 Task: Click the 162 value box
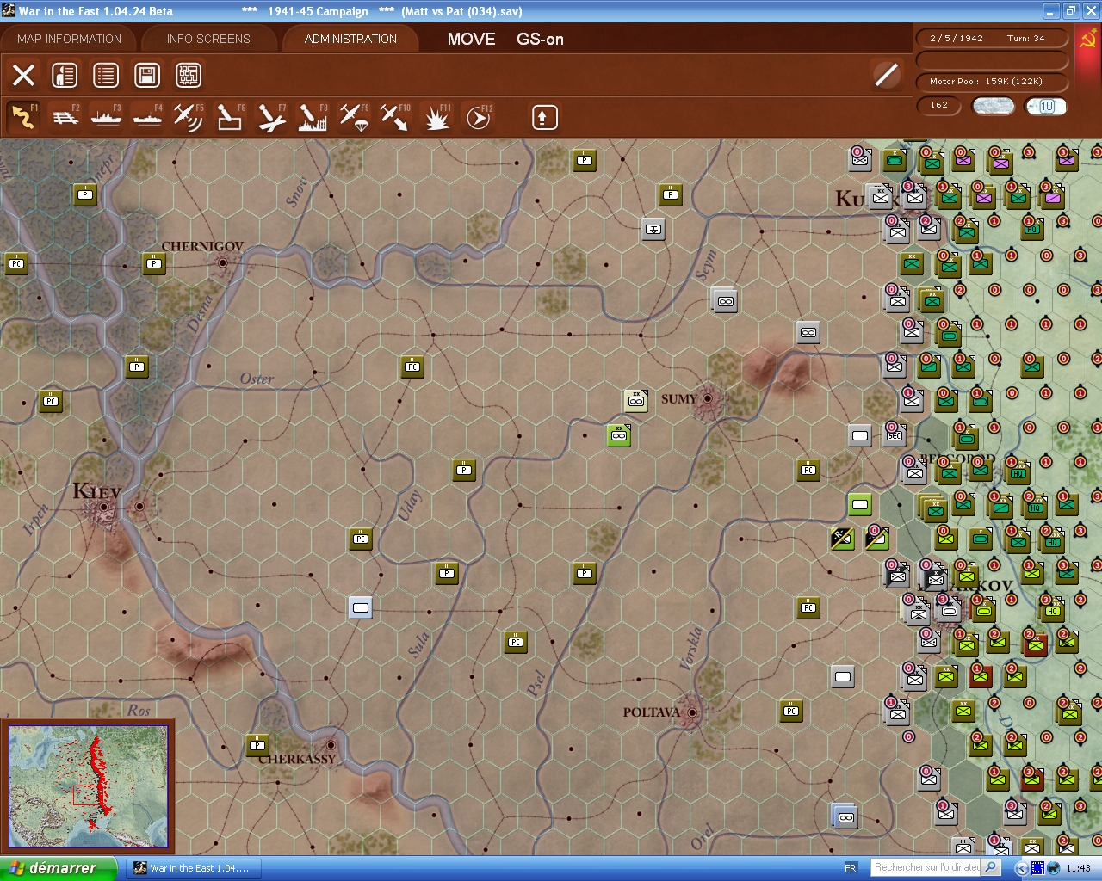pyautogui.click(x=939, y=105)
